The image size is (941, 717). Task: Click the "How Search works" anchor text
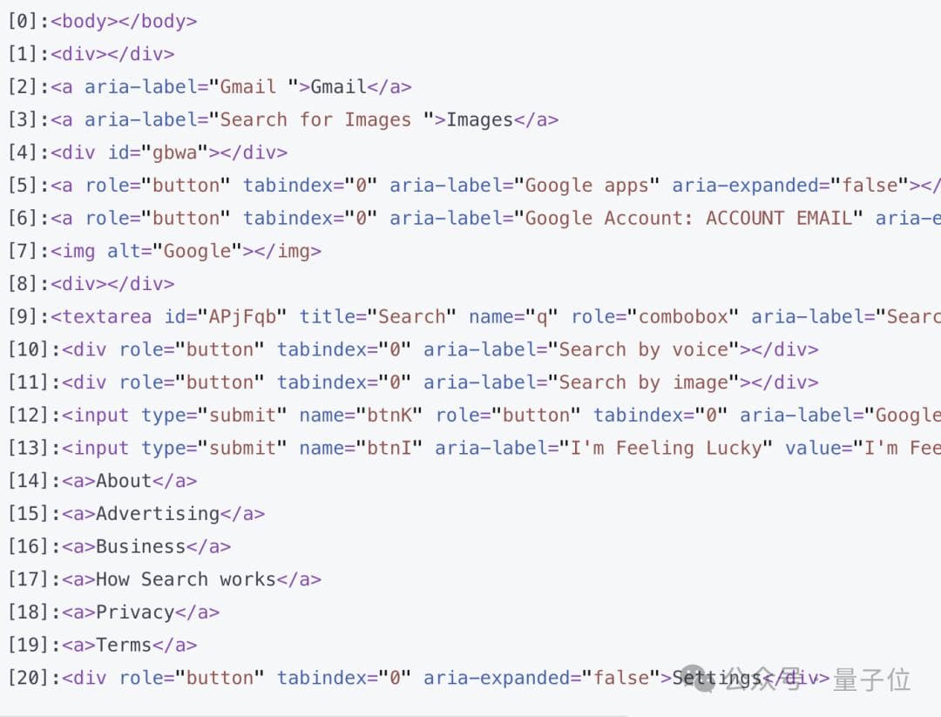pos(186,579)
